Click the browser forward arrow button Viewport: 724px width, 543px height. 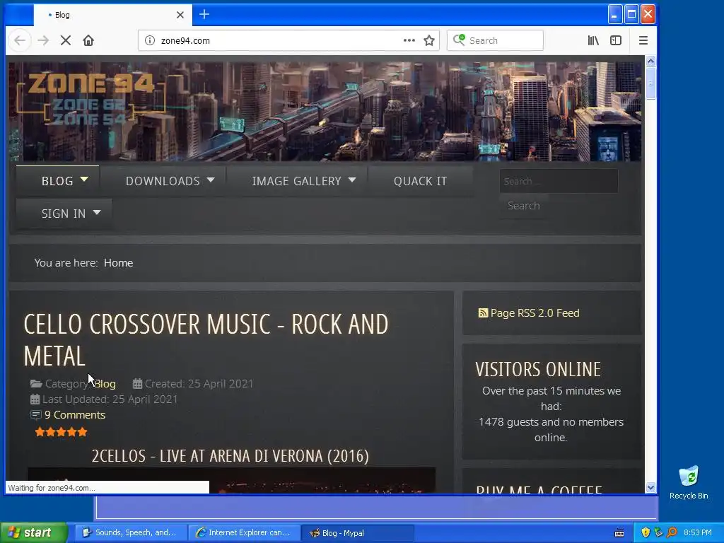click(43, 40)
